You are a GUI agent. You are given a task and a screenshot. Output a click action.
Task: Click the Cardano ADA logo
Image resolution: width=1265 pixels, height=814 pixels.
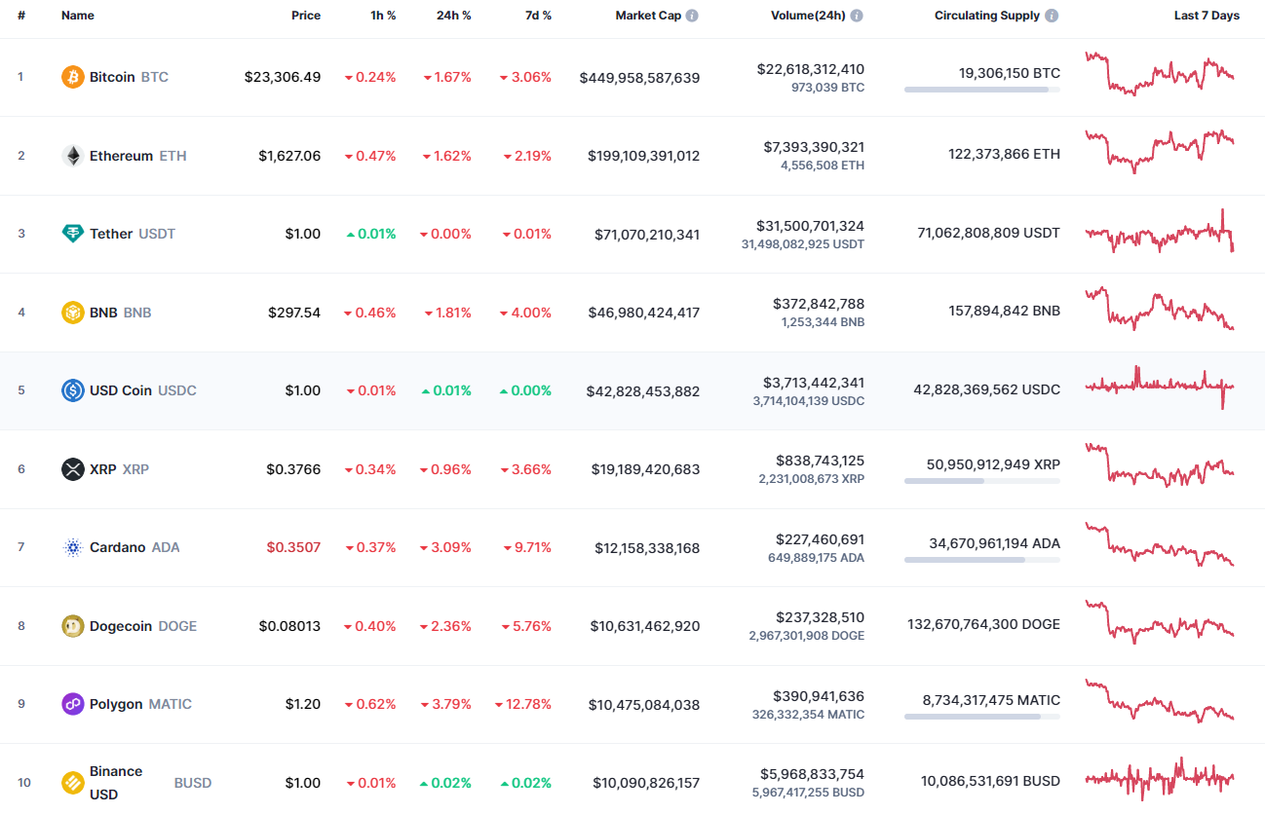(73, 547)
